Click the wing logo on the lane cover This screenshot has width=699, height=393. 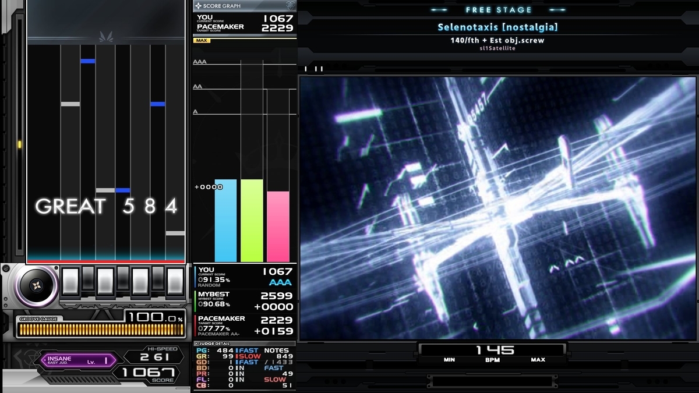pyautogui.click(x=105, y=37)
